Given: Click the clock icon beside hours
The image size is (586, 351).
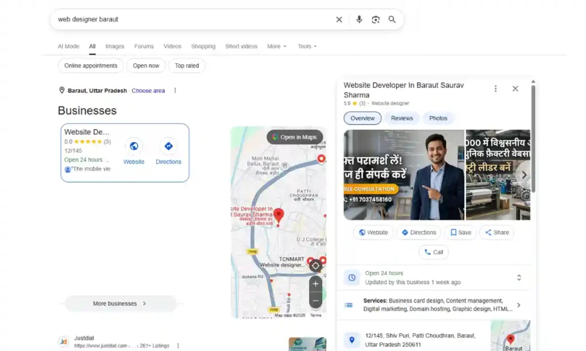Looking at the screenshot, I should [352, 277].
